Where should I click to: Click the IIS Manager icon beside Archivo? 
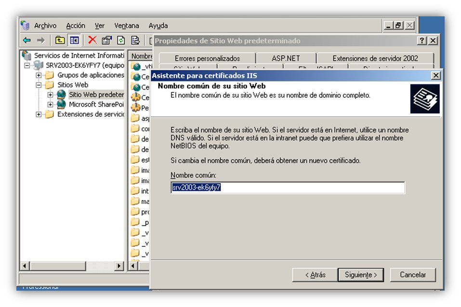tap(25, 26)
